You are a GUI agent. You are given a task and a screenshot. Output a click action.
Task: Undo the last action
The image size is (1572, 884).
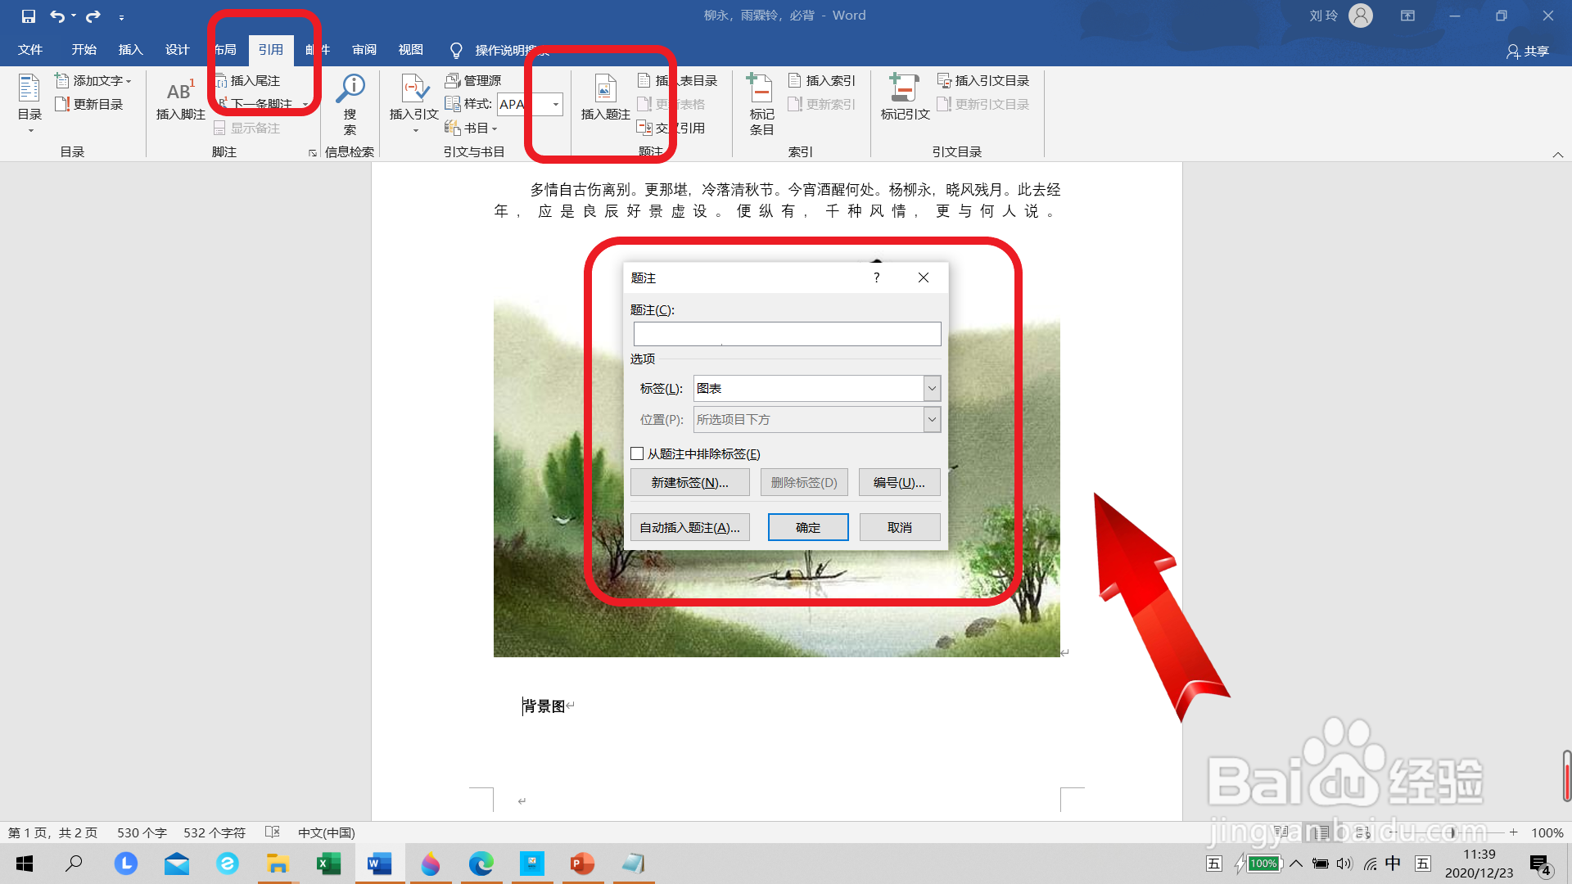[x=56, y=16]
